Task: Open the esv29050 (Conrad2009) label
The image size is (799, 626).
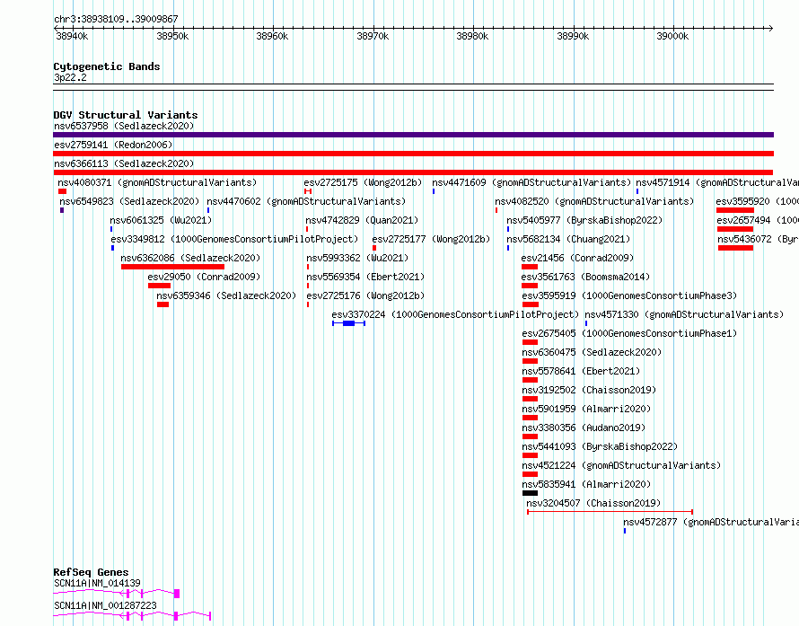Action: tap(204, 277)
